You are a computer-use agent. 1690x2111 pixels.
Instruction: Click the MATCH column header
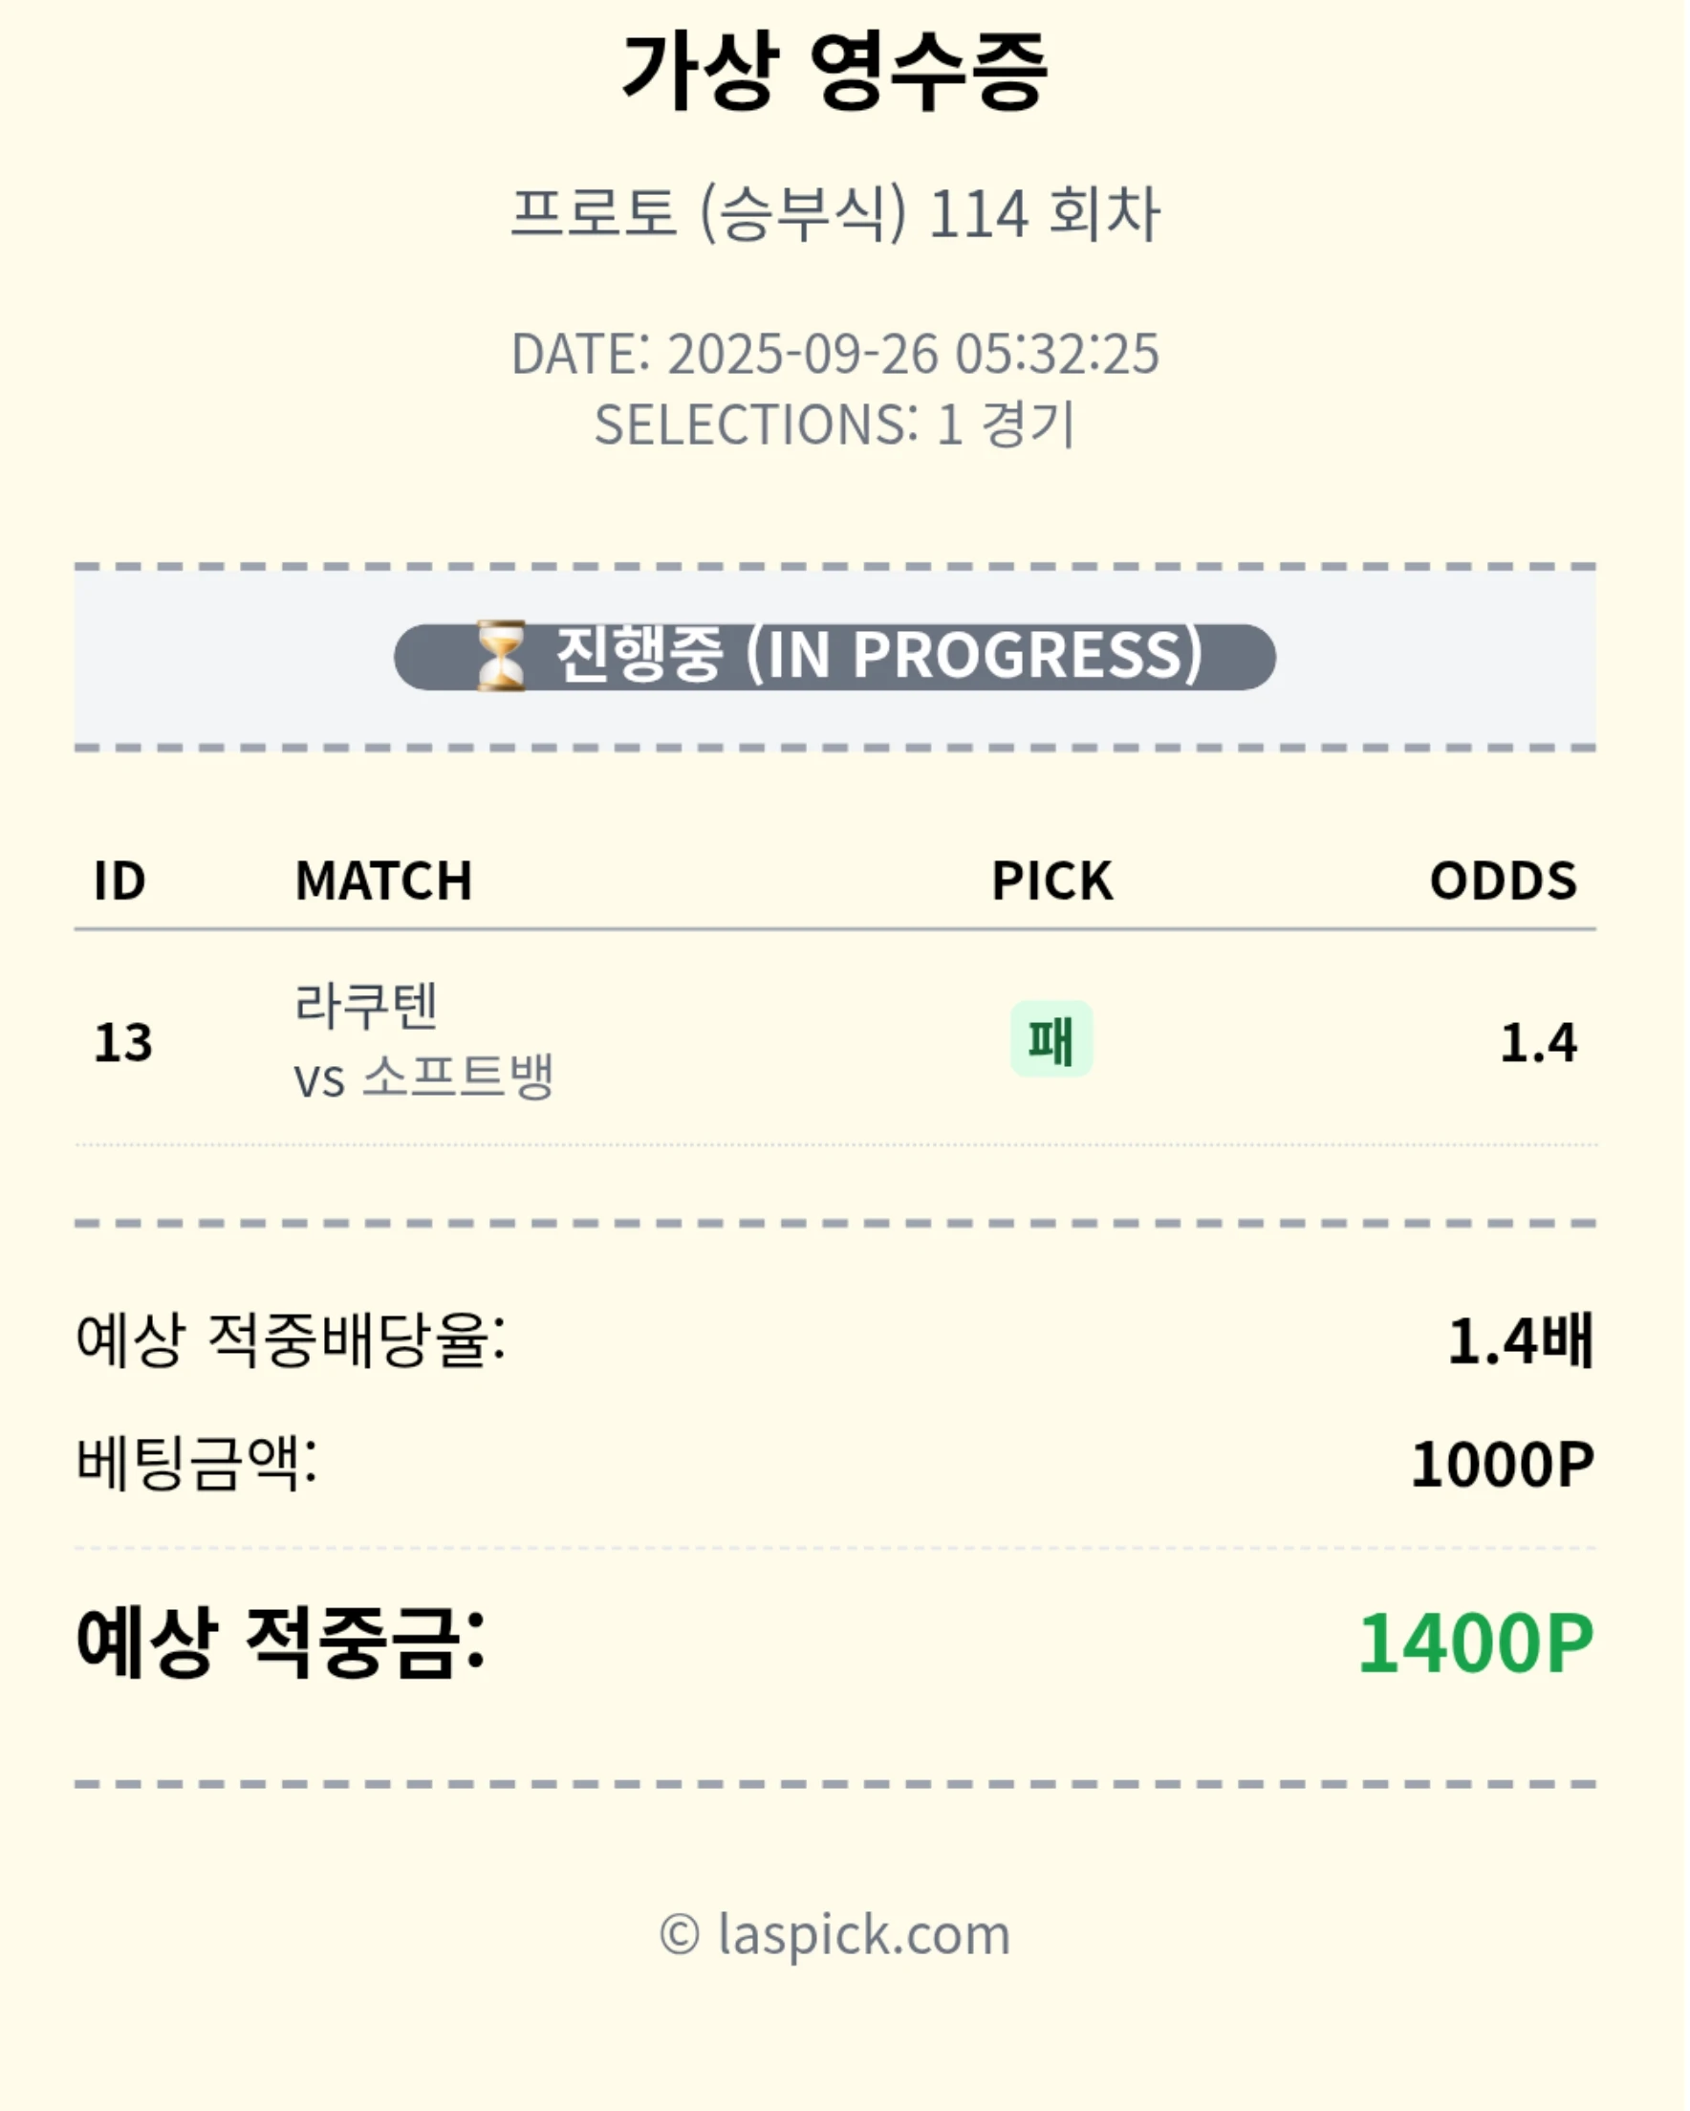coord(384,881)
